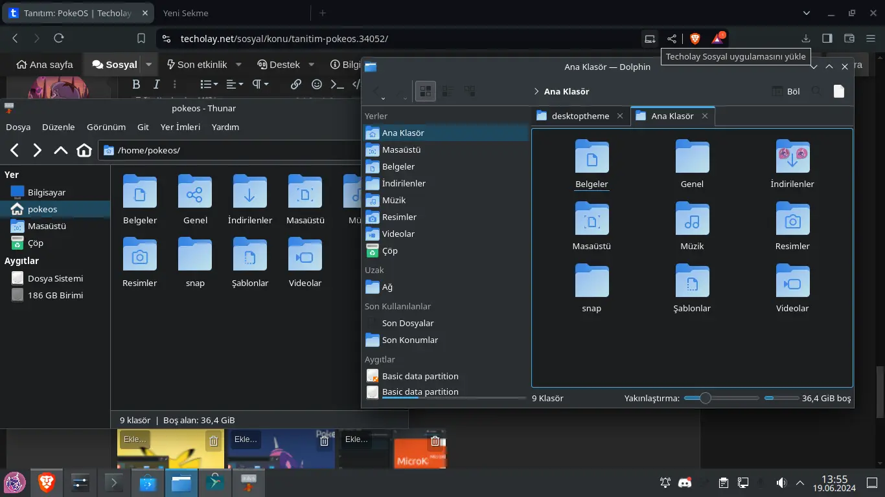Open the Yer İmleri menu in Thunar
Image resolution: width=885 pixels, height=497 pixels.
[180, 127]
